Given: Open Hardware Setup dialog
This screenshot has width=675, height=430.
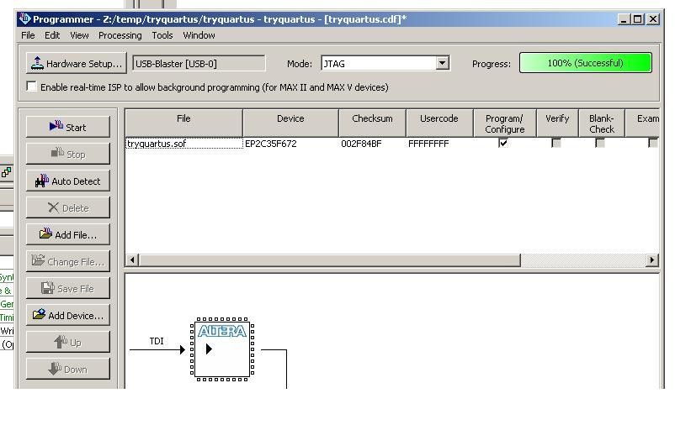Looking at the screenshot, I should coord(76,63).
